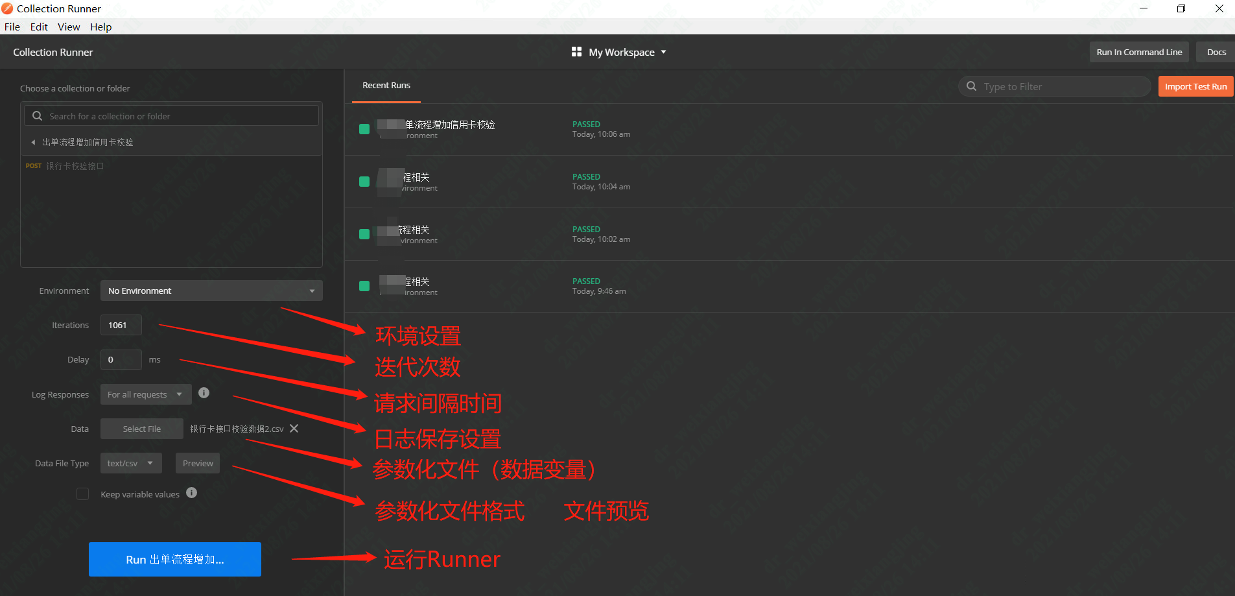Click the search icon in collection search
Viewport: 1235px width, 596px height.
(x=38, y=116)
